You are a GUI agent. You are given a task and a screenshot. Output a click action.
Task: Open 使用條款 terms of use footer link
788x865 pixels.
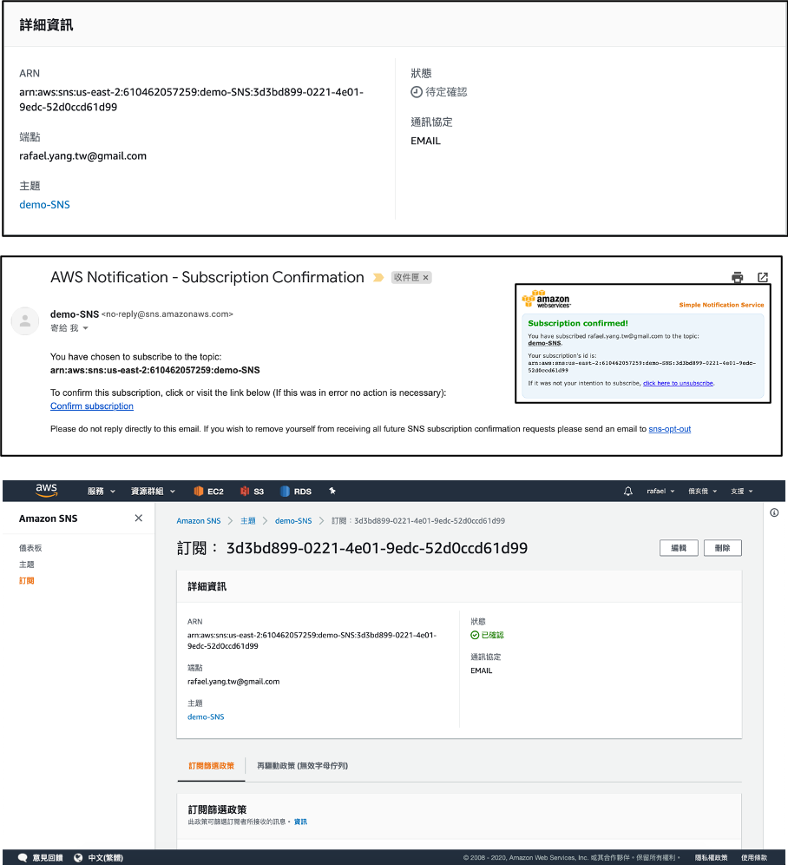click(x=754, y=857)
